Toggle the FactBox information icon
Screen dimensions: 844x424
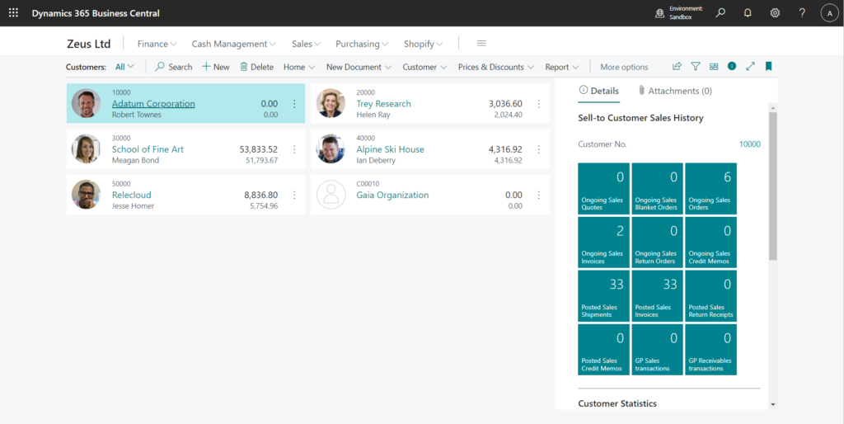732,66
